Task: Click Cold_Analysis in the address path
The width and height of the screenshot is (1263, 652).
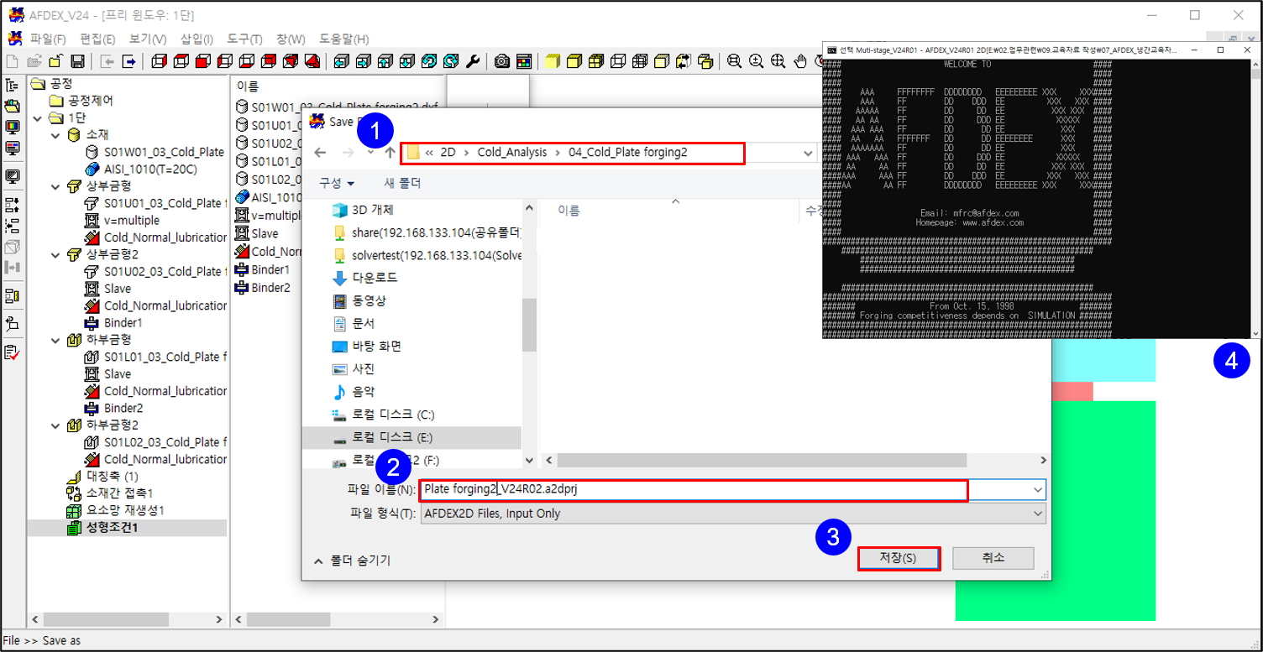Action: click(511, 153)
